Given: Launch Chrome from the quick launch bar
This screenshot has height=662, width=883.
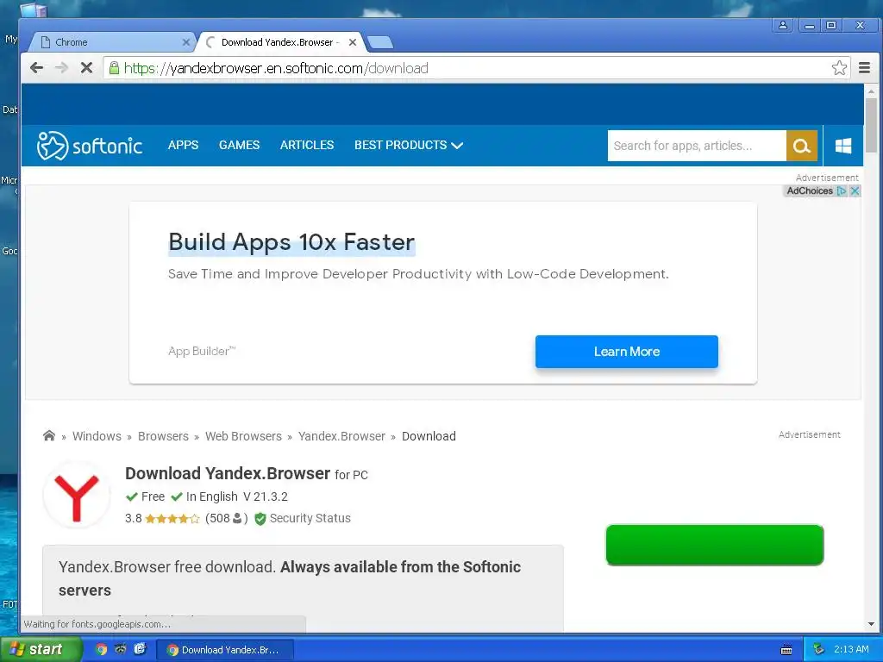Looking at the screenshot, I should coord(102,649).
